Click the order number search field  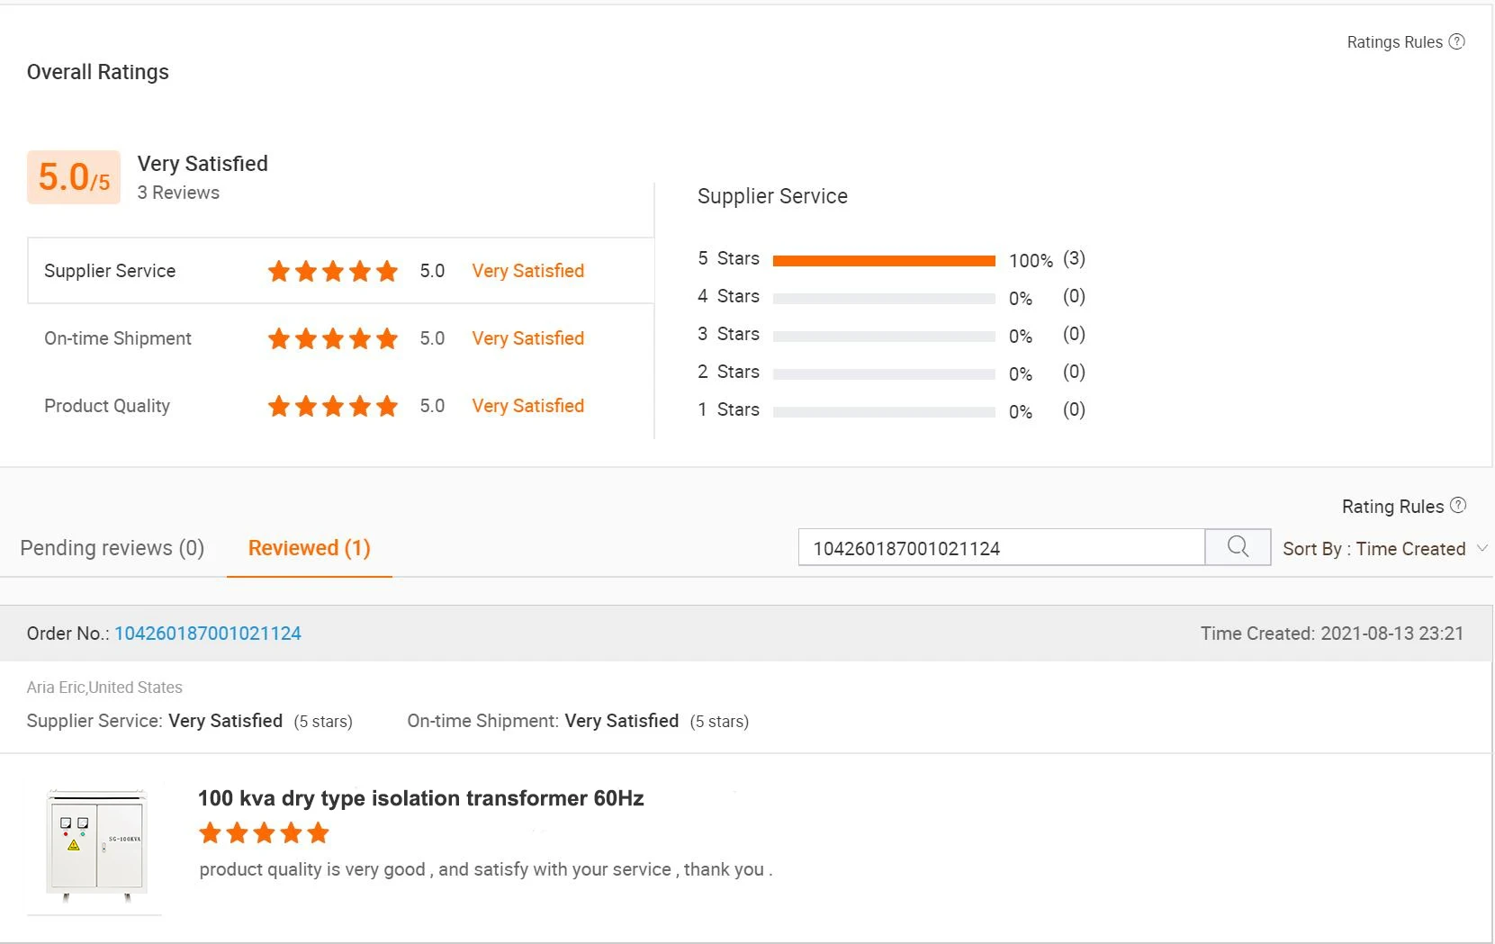(x=1001, y=548)
